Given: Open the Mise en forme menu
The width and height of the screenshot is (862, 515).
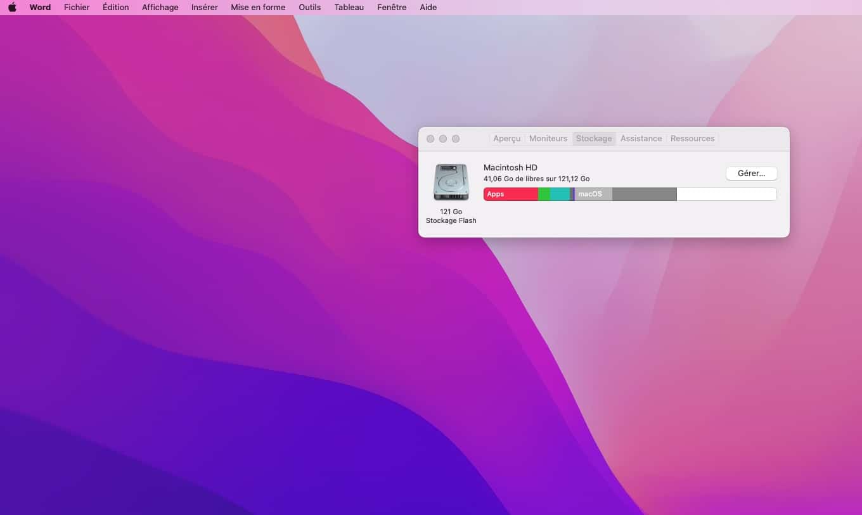Looking at the screenshot, I should (x=258, y=8).
